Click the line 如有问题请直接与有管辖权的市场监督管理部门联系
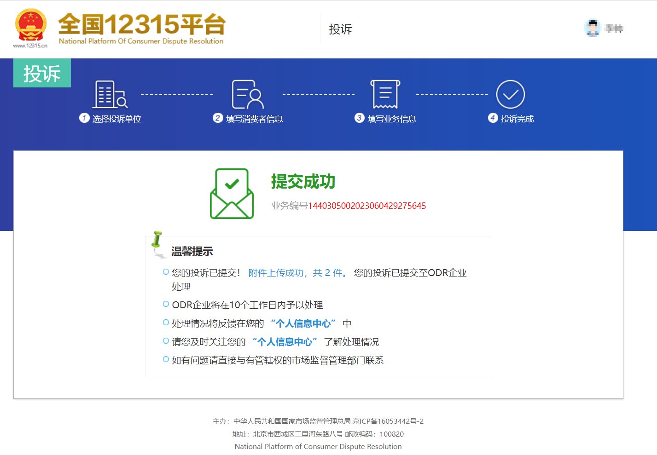This screenshot has height=455, width=657. pos(278,360)
